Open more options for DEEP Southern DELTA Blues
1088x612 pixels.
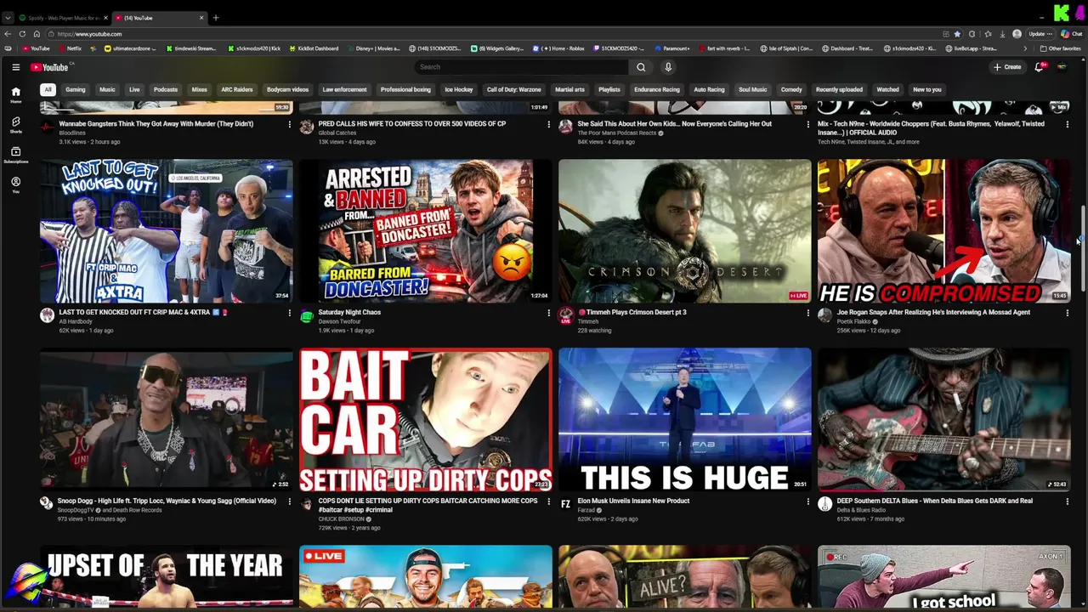pos(1067,501)
